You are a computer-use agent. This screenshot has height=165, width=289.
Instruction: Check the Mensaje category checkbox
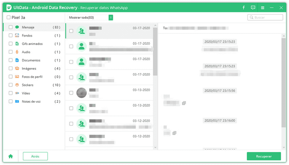(x=11, y=27)
